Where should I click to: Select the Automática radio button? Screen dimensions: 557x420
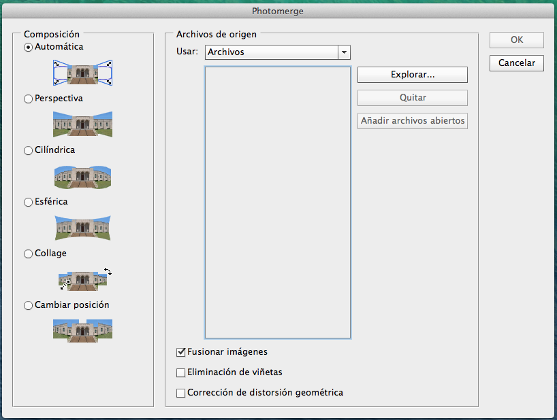[x=28, y=47]
